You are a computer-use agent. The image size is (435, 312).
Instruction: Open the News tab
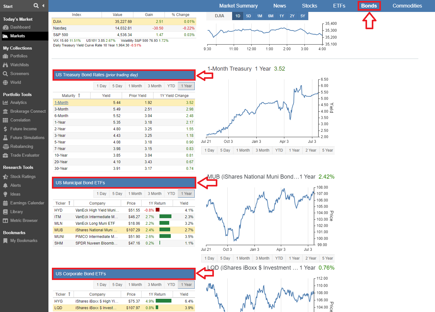tap(280, 6)
